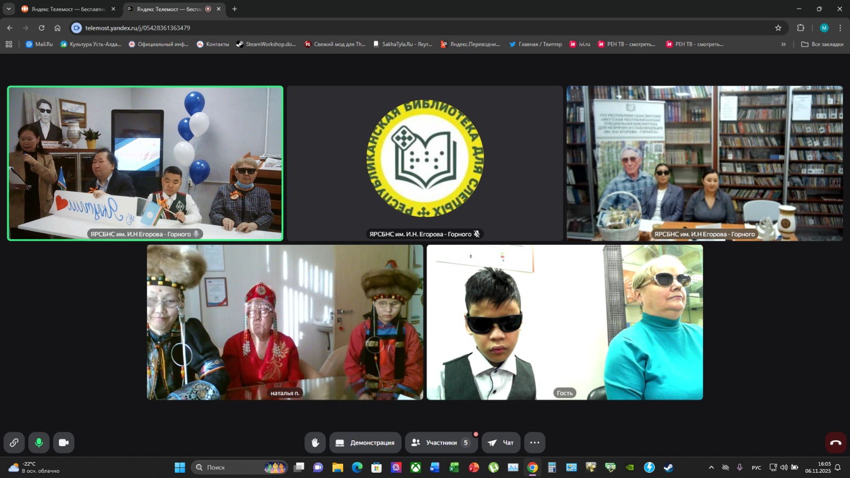
Task: Bookmark this page with the star icon
Action: (778, 28)
